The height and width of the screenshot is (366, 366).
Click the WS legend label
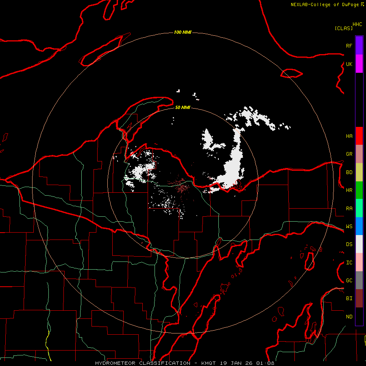[x=349, y=227]
